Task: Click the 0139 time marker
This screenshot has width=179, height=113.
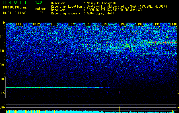Action: [x=156, y=24]
